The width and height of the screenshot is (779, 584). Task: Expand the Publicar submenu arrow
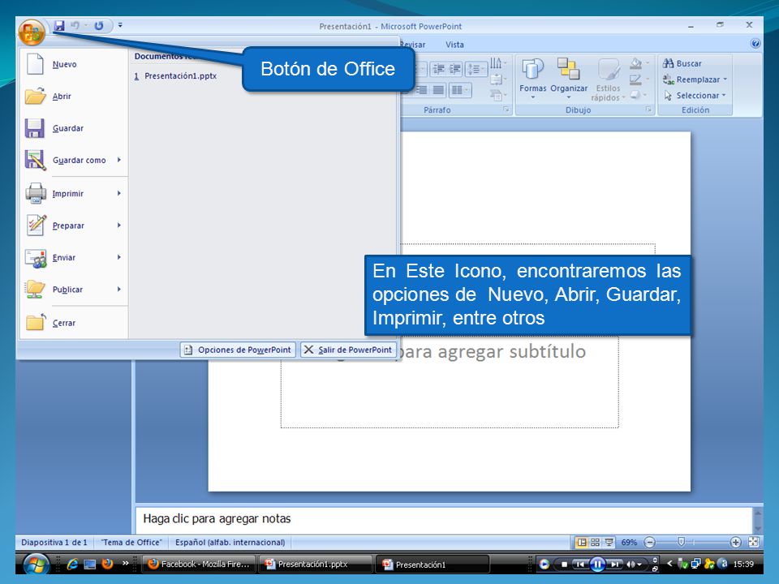click(x=119, y=289)
